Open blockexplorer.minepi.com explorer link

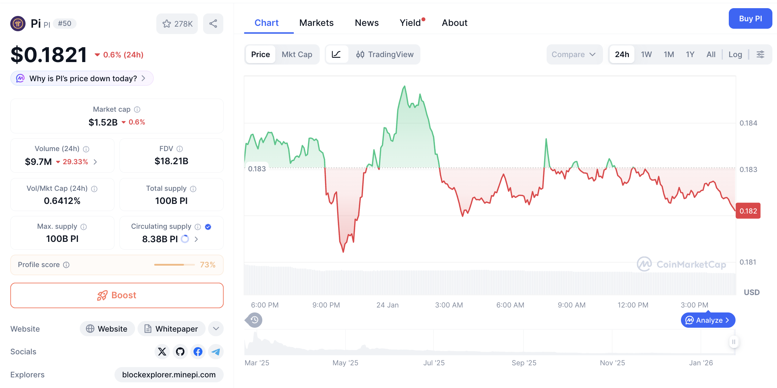[x=169, y=375]
